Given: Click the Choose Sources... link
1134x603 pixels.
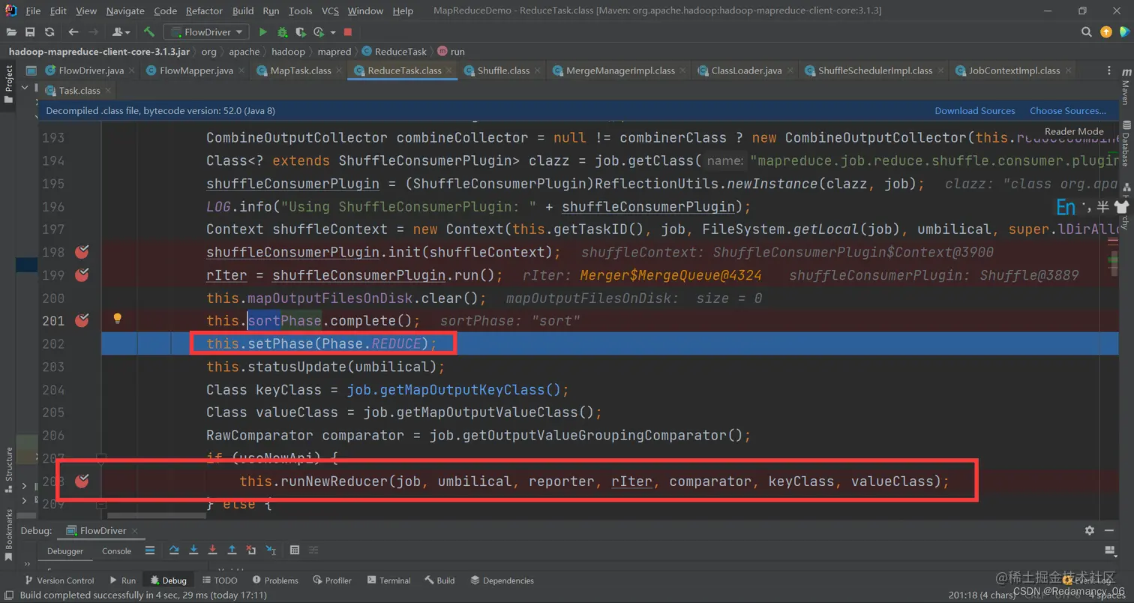Looking at the screenshot, I should [x=1068, y=111].
